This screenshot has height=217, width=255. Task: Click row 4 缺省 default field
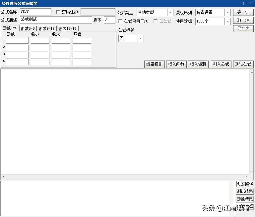82,62
